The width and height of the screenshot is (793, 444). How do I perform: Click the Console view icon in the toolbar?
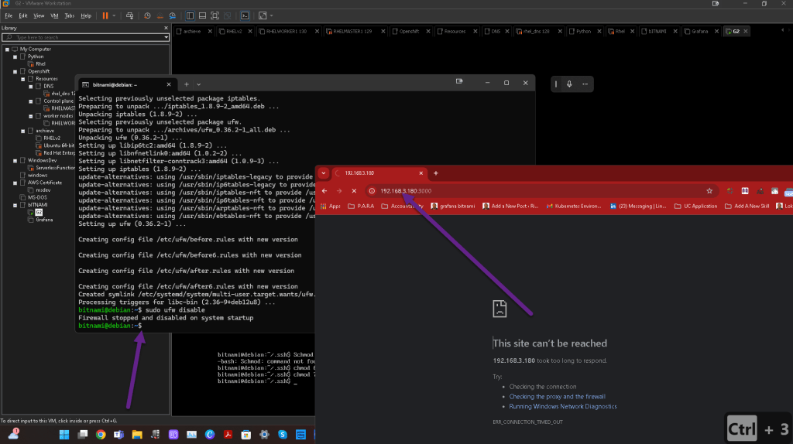(245, 15)
